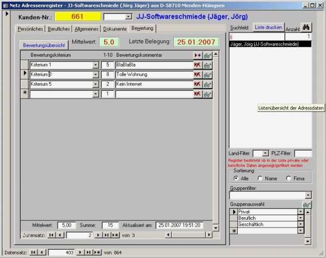This screenshot has height=258, width=326.
Task: Click the bottom record number field showing 403
Action: [x=61, y=252]
